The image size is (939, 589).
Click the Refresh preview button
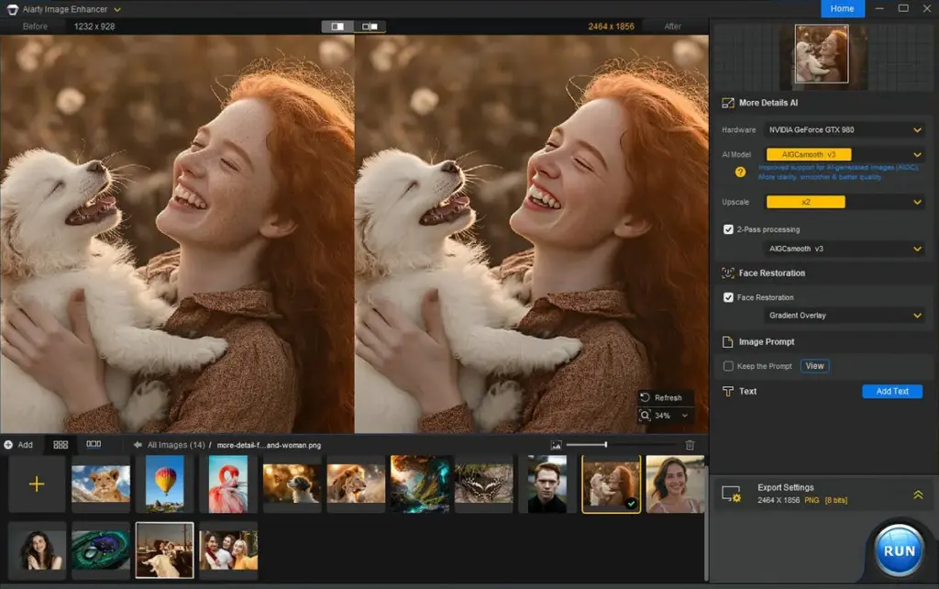[x=661, y=398]
